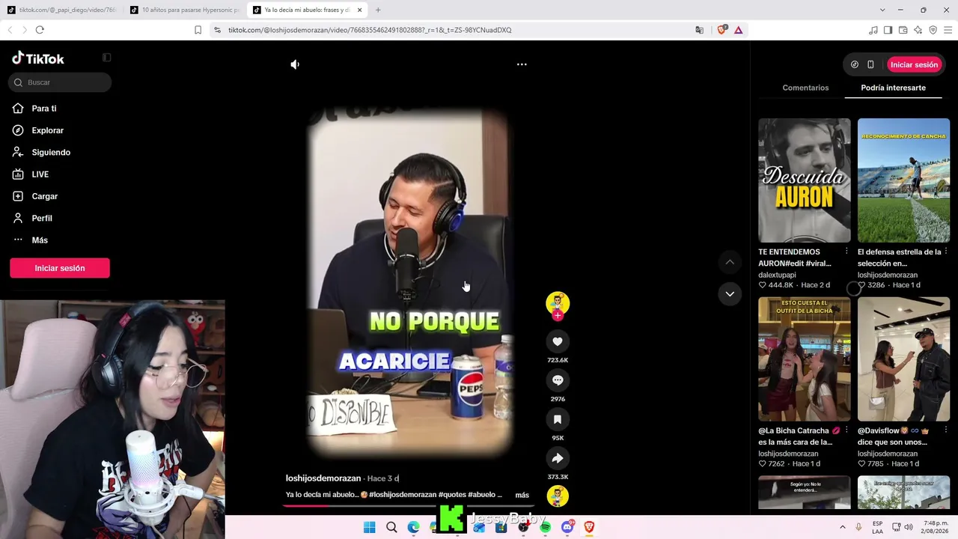Toggle the browser sidebar panel
Screen dimensions: 958x539
pyautogui.click(x=888, y=30)
